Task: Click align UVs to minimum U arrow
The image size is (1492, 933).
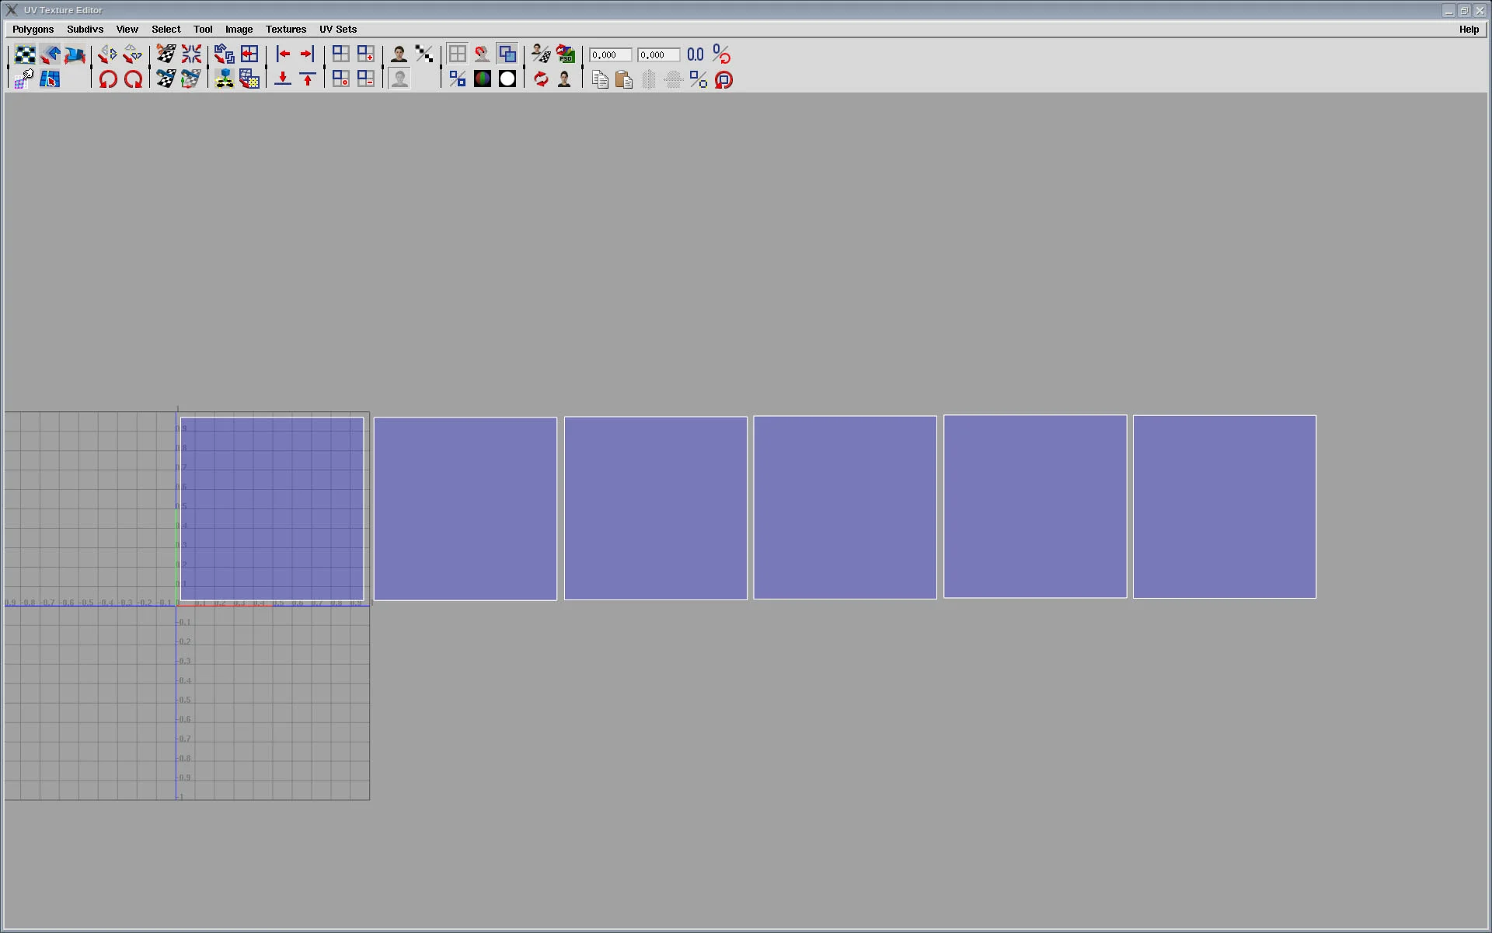Action: [283, 54]
